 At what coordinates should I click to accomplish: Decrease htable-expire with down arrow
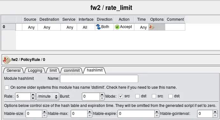click(x=157, y=116)
